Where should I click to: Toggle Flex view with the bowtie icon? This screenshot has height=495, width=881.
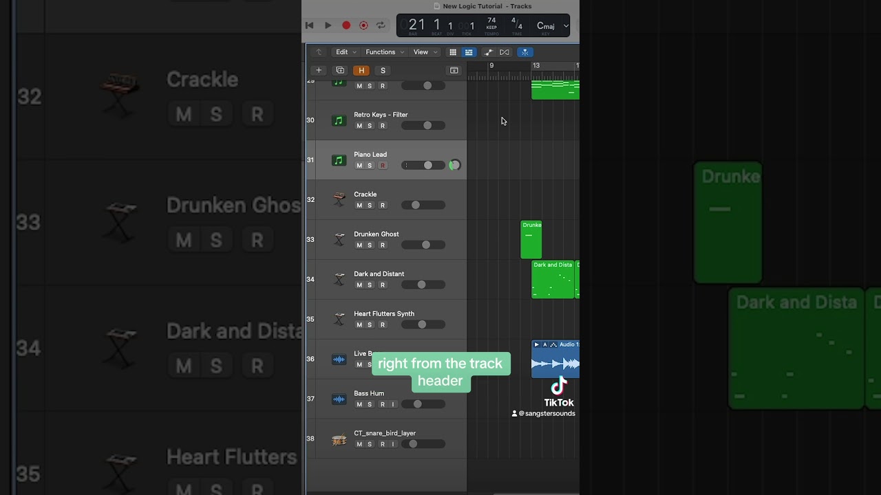[505, 52]
